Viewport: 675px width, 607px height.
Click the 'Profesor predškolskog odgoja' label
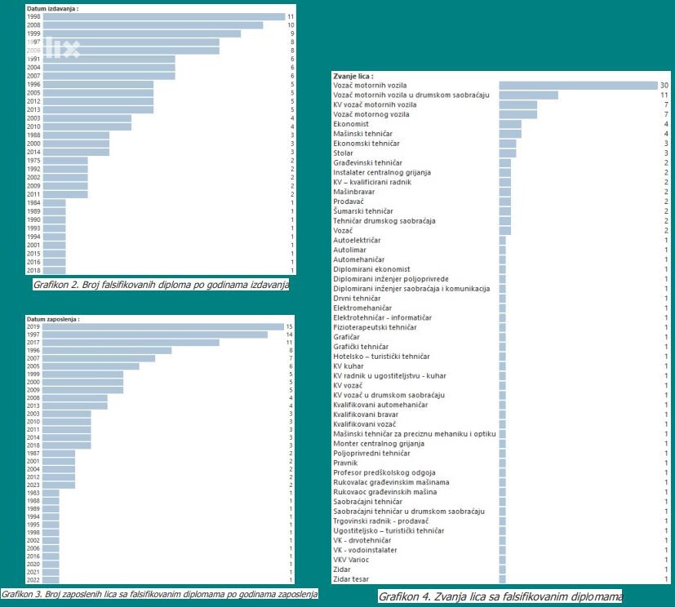384,472
